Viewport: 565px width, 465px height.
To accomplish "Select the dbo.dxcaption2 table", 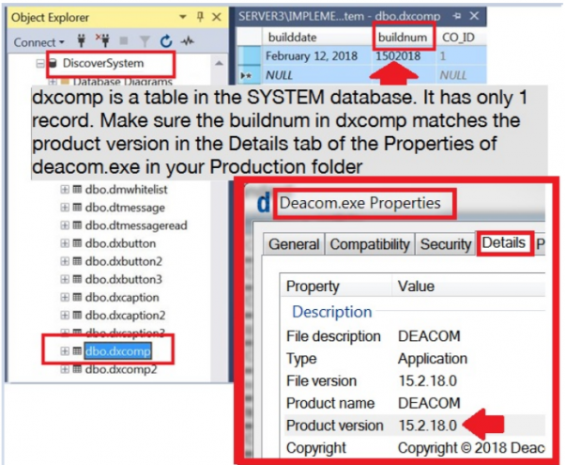I will (x=125, y=316).
